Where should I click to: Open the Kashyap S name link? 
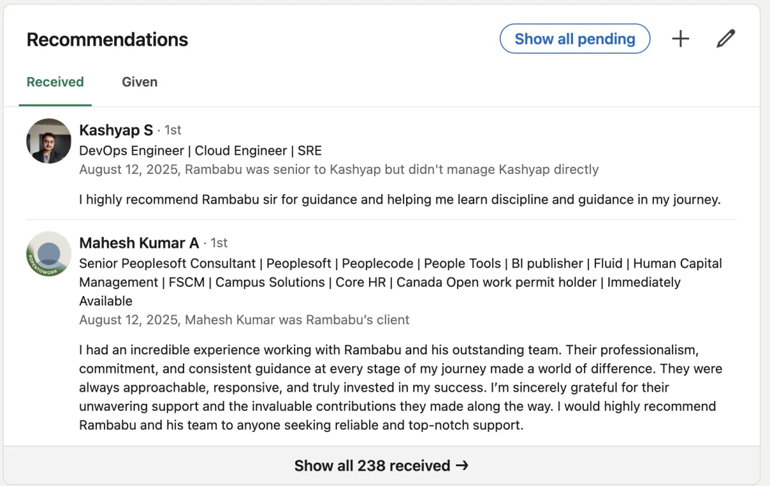coord(116,130)
